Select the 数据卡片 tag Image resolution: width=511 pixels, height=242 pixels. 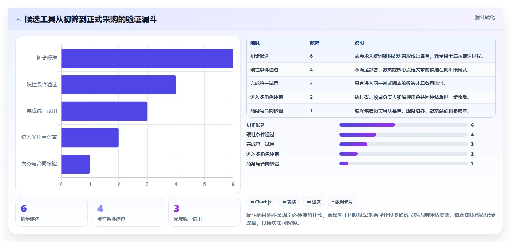point(342,202)
